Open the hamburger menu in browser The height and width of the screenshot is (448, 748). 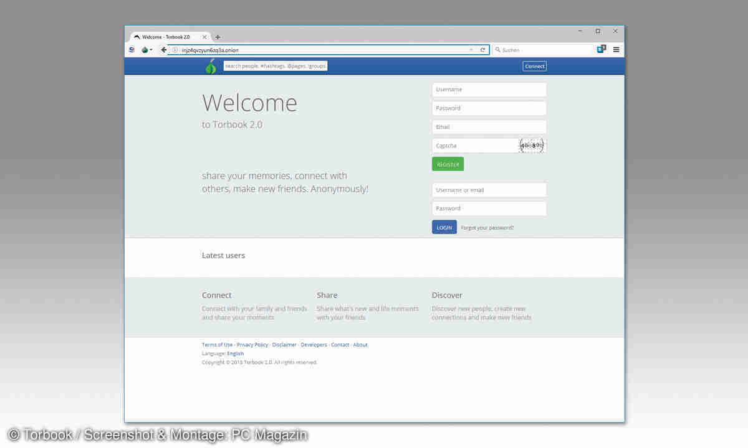coord(616,50)
